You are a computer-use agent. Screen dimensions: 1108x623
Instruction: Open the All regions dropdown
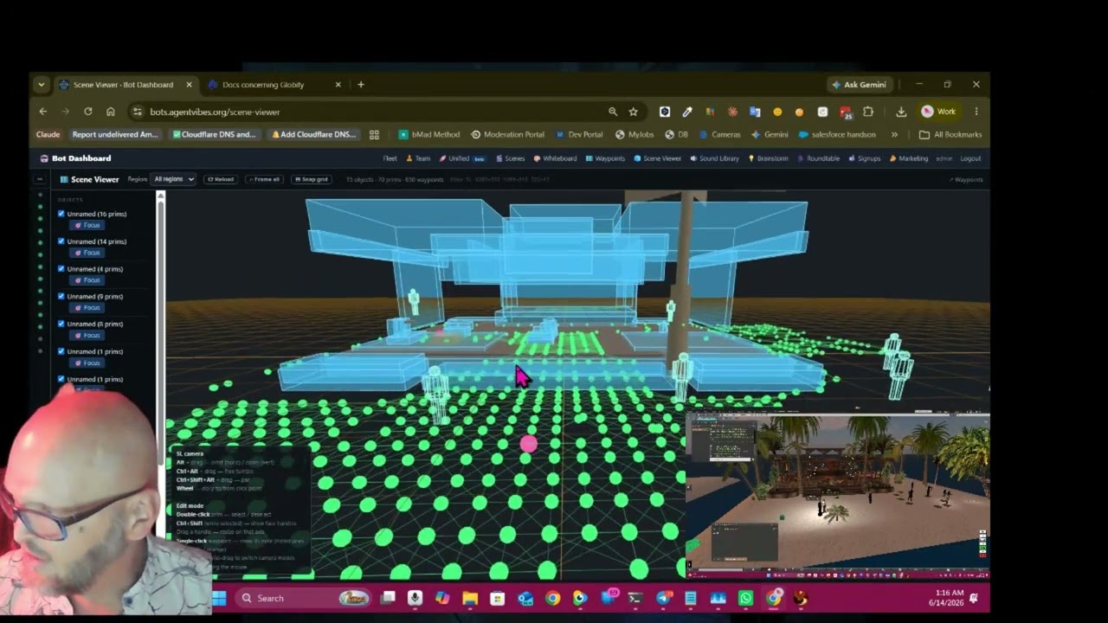pyautogui.click(x=173, y=179)
